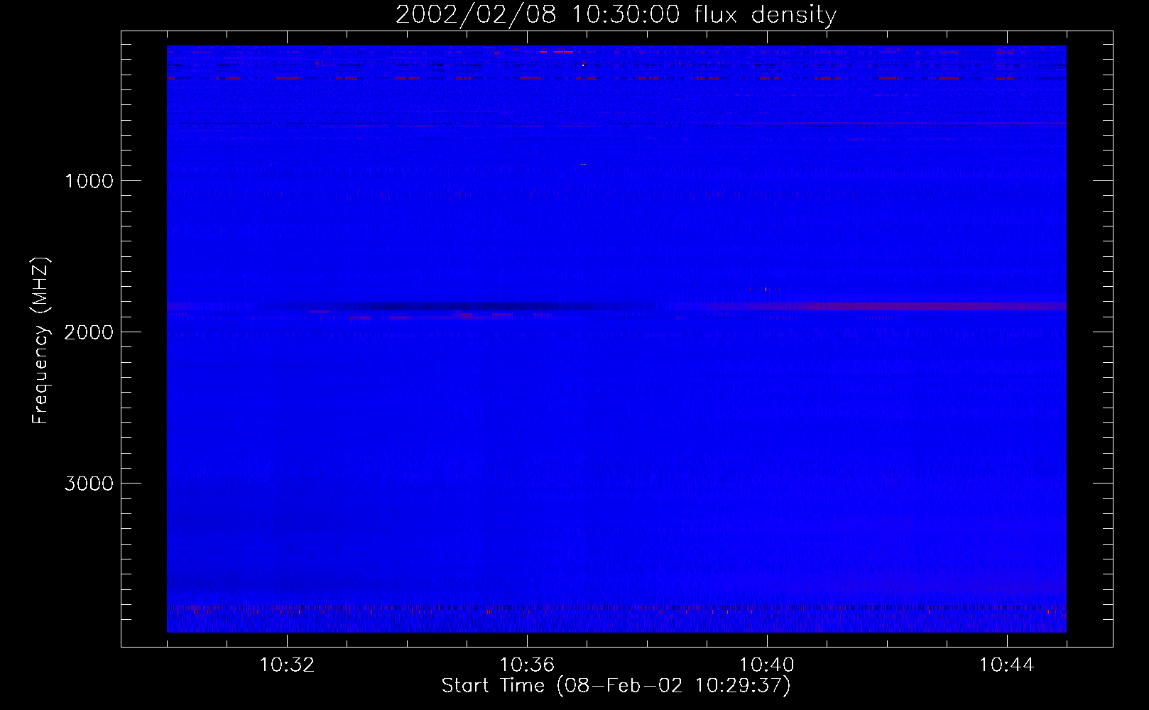Click the '10:32' time tick label

pos(287,665)
